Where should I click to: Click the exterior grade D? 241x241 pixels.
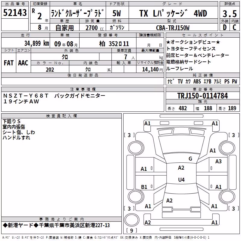(x=225, y=27)
